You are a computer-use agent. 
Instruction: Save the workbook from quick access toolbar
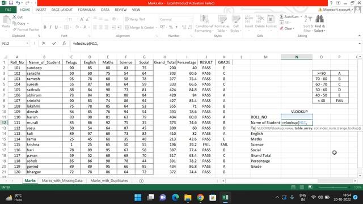(x=11, y=3)
